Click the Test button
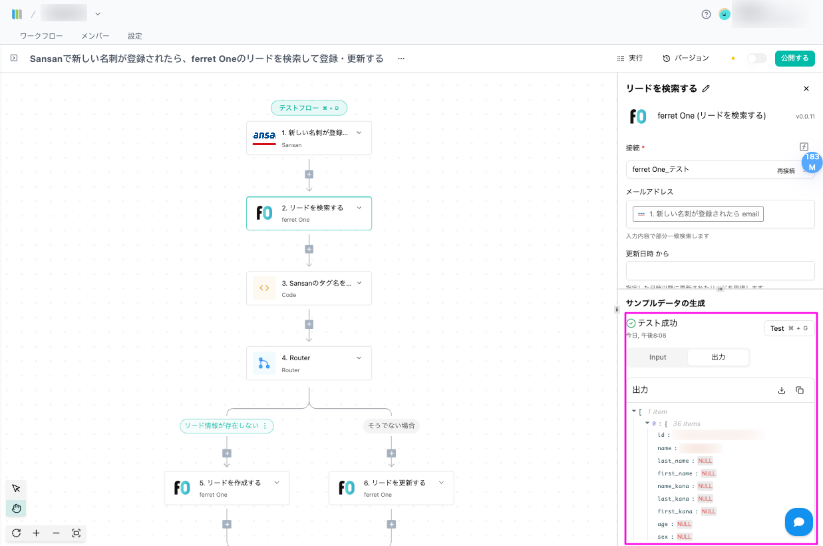Screen dimensions: 823x546 coord(788,328)
